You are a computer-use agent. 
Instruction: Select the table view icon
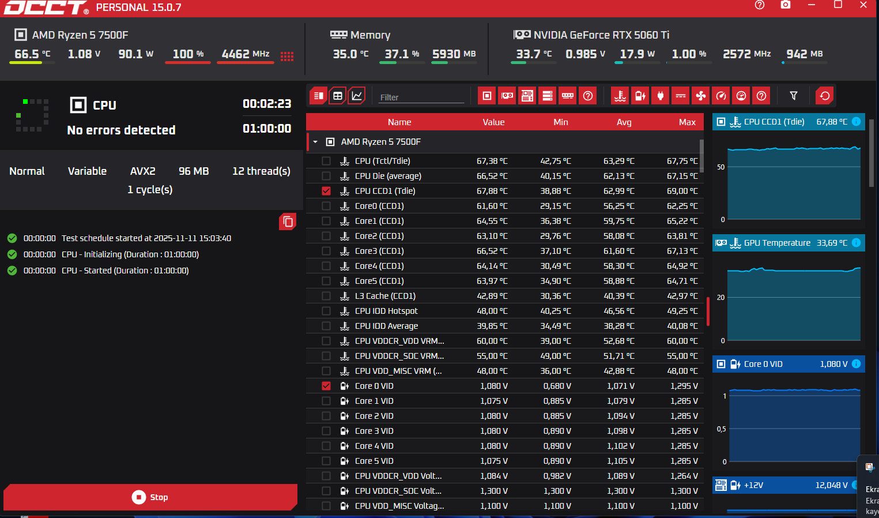point(338,96)
